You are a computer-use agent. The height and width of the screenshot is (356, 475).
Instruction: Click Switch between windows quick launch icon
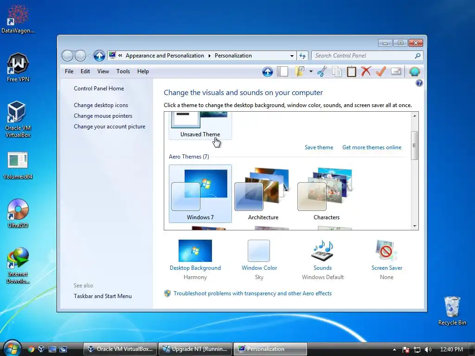[x=63, y=349]
